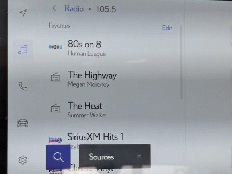Tap the SiriusXM Hits 1 channel logo
The image size is (232, 174).
click(55, 140)
